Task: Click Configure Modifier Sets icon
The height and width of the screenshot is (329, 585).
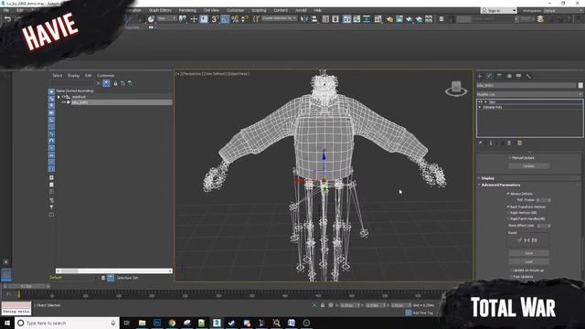Action: click(x=520, y=143)
